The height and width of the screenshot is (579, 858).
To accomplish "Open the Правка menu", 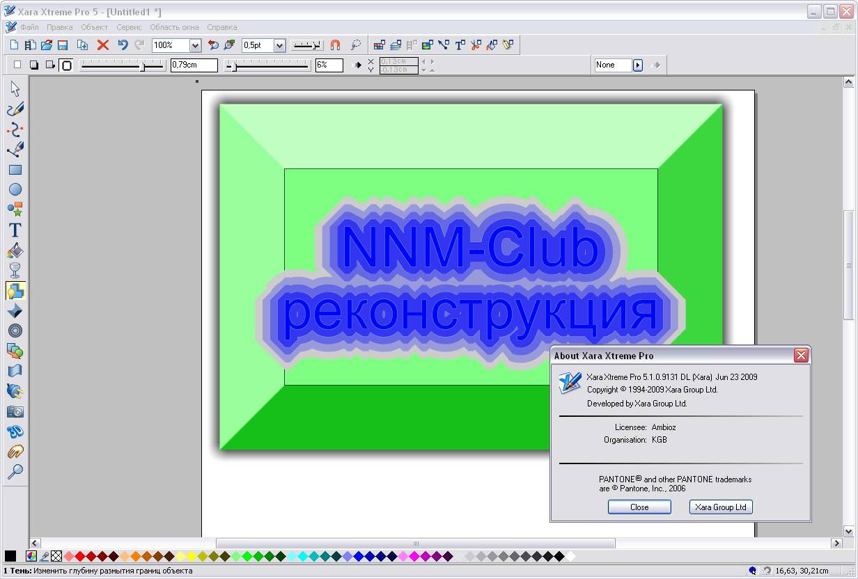I will point(60,27).
